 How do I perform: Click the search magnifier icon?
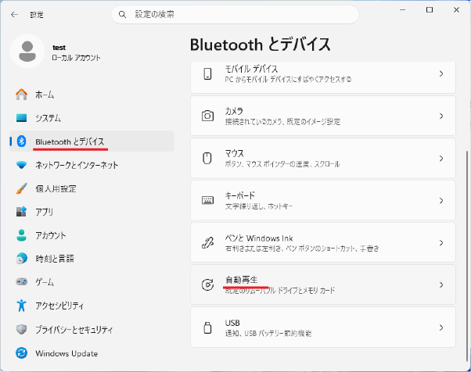(122, 14)
